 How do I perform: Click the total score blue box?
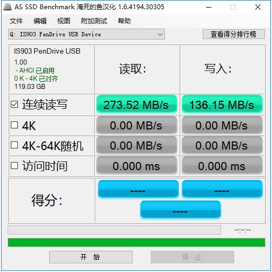tap(181, 210)
